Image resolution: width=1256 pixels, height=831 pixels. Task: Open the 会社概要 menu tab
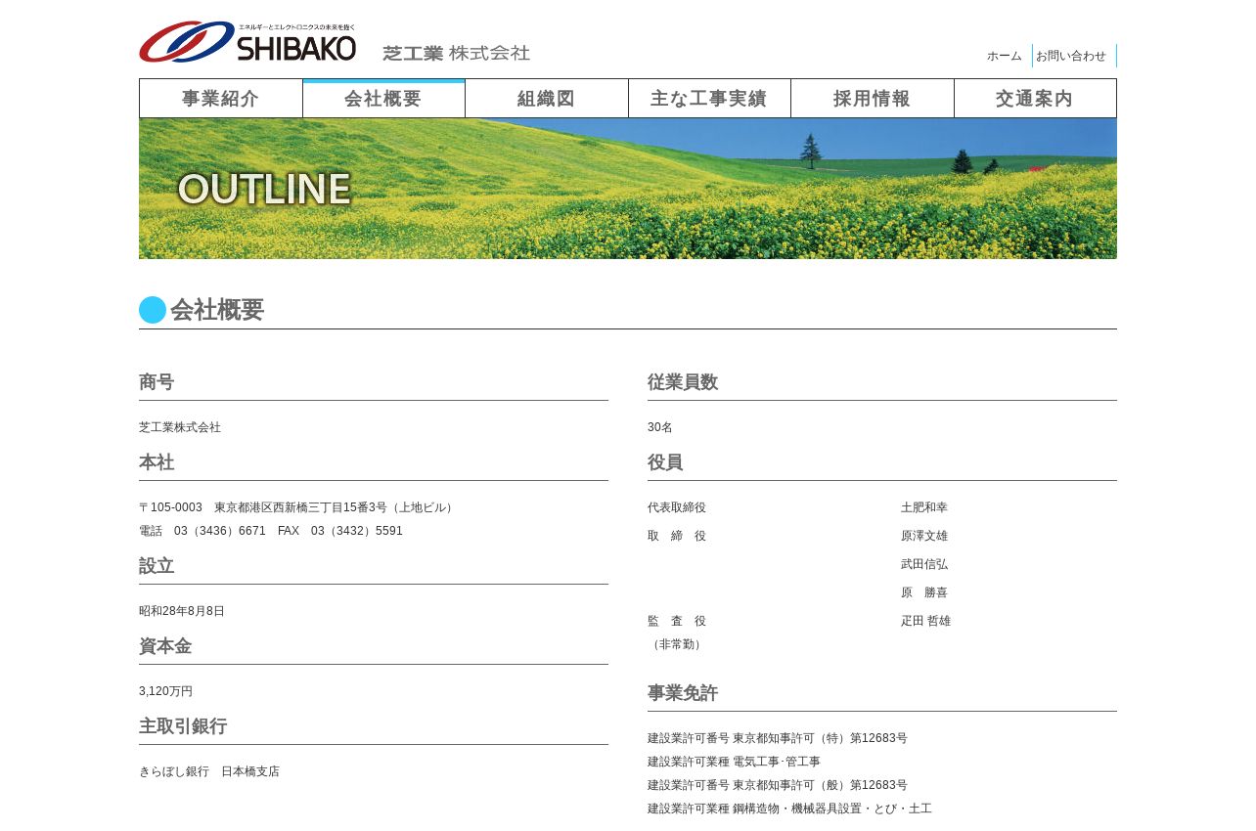tap(383, 99)
